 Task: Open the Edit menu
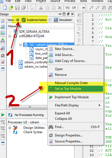[18, 1]
